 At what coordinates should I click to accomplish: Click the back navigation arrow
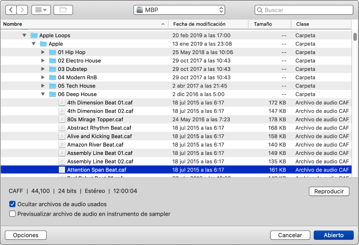(11, 10)
